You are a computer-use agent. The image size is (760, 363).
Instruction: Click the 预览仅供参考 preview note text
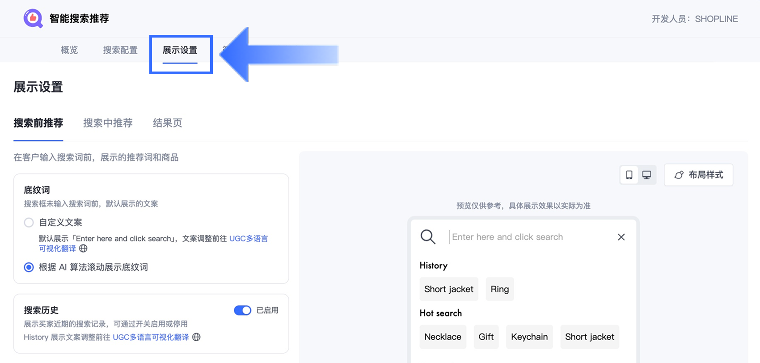click(x=523, y=206)
